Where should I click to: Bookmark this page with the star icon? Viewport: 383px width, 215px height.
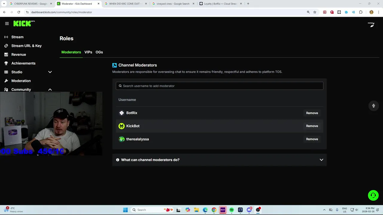coord(315,12)
